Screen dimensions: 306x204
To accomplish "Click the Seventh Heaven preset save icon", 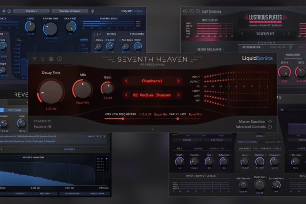I will 43,59.
